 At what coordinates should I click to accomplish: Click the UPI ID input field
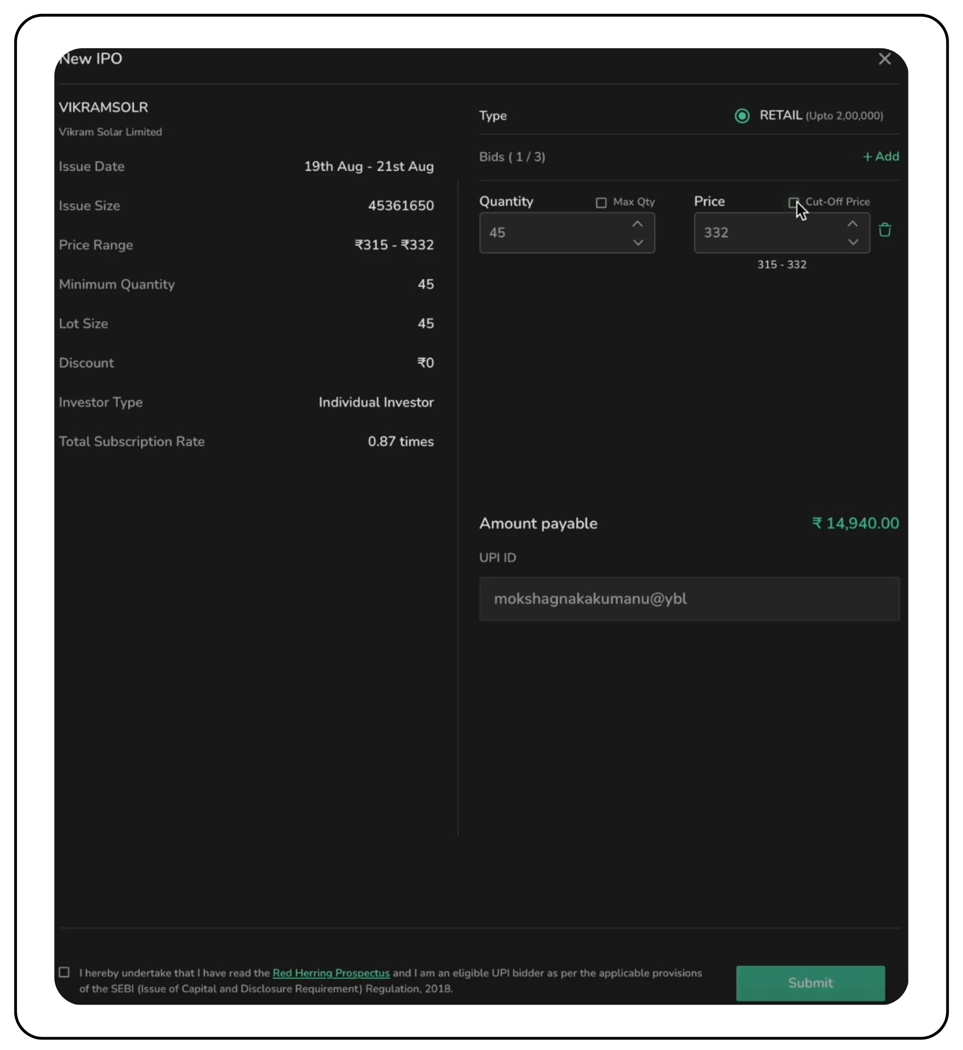tap(689, 599)
